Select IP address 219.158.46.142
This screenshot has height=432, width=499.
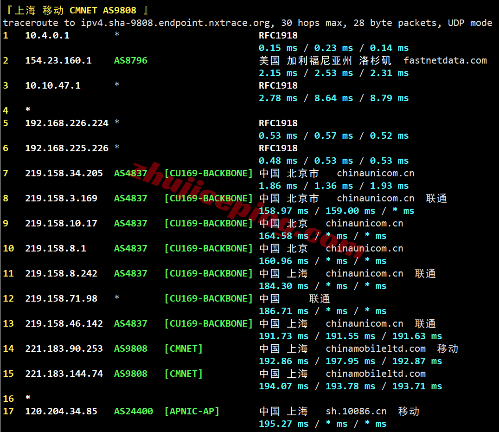[64, 324]
